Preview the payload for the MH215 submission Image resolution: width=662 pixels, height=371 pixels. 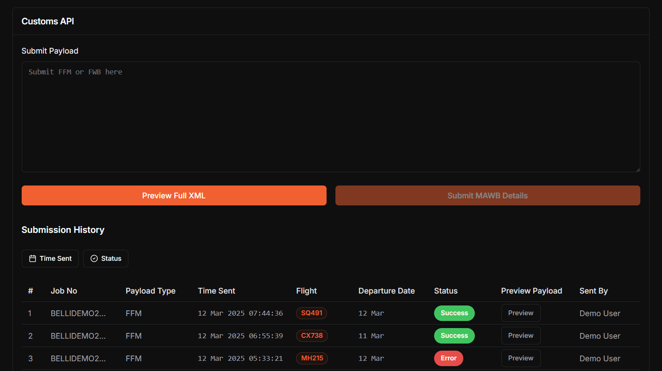pos(521,358)
